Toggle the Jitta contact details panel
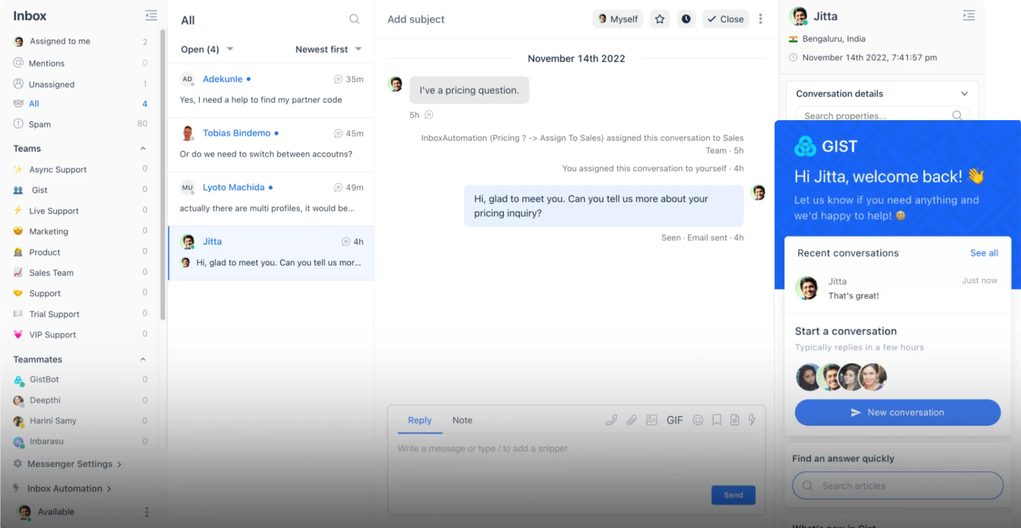The height and width of the screenshot is (528, 1021). click(969, 16)
